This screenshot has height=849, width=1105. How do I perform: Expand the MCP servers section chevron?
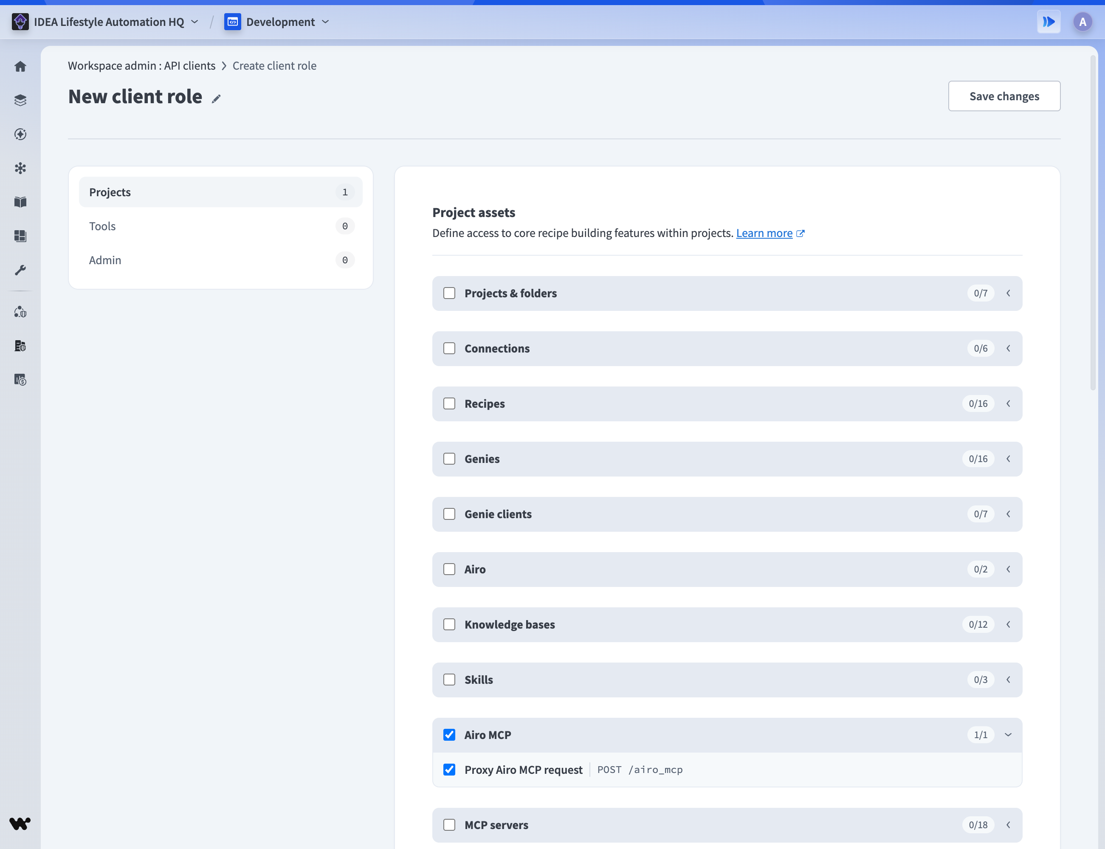[1009, 825]
